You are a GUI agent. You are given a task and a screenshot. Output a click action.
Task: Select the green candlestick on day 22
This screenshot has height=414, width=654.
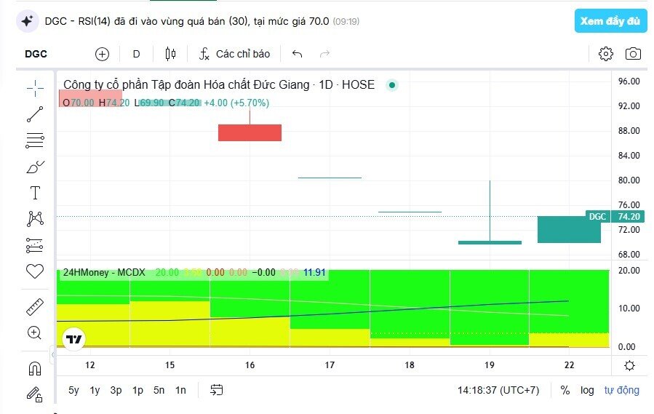pyautogui.click(x=569, y=229)
